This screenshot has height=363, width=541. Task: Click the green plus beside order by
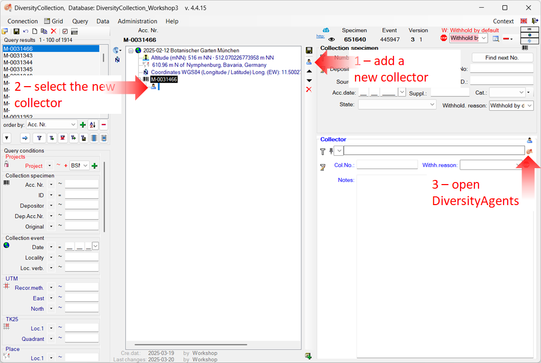(83, 125)
